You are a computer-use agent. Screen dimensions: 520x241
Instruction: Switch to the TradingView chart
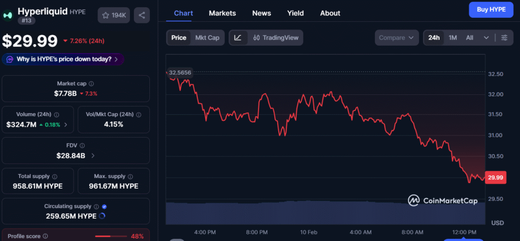tap(276, 38)
